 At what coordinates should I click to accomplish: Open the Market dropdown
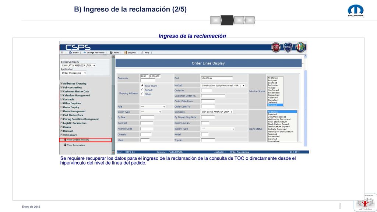tap(223, 85)
